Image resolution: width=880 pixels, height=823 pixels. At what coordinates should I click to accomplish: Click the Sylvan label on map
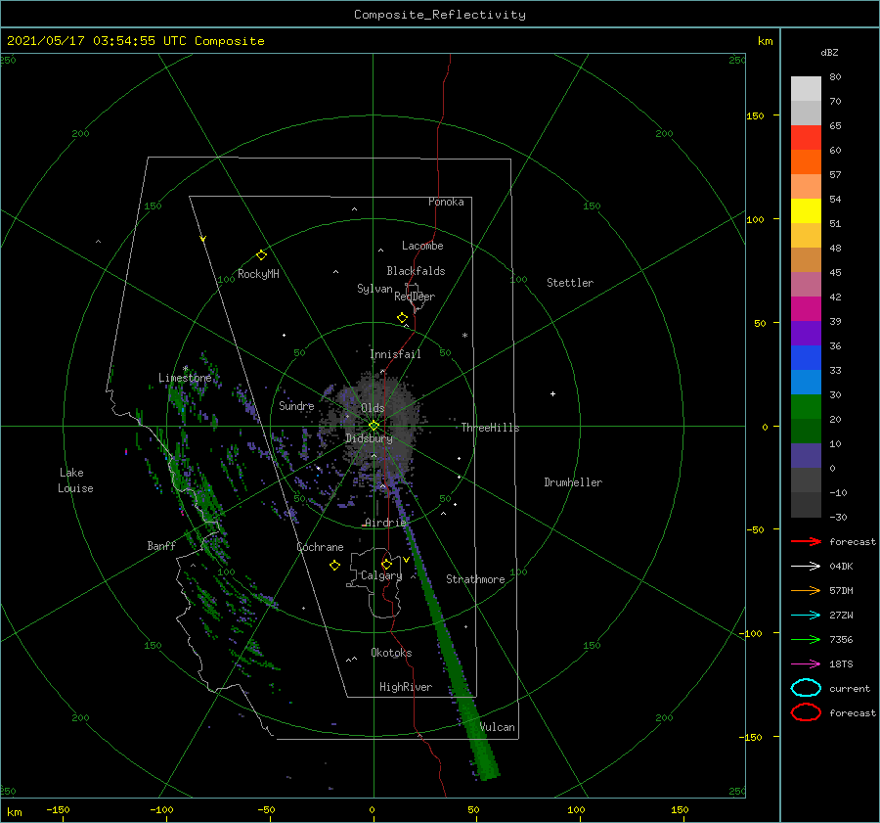point(374,289)
